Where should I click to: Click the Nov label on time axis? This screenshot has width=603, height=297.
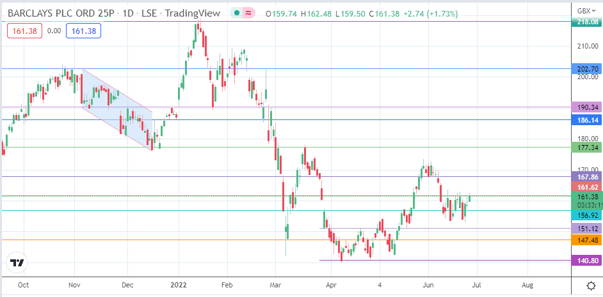[x=74, y=285]
